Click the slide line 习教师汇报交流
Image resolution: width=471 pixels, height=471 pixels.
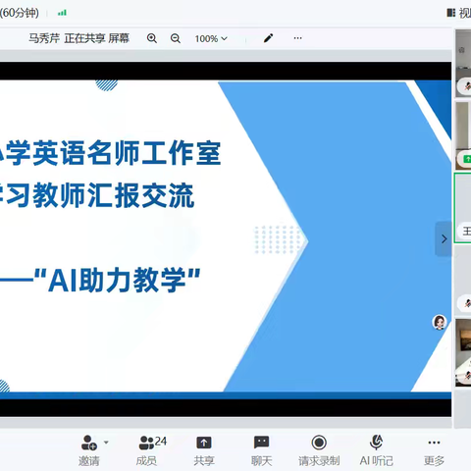coord(100,195)
